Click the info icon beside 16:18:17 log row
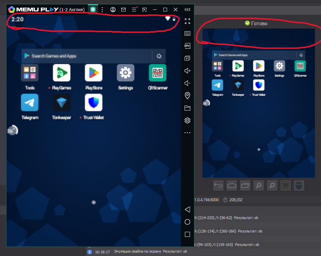The height and width of the screenshot is (256, 321). (x=90, y=252)
